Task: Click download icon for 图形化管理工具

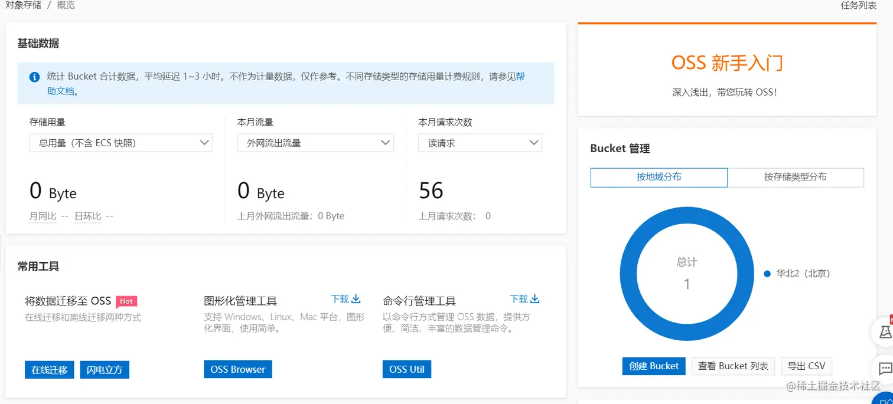Action: [x=356, y=299]
